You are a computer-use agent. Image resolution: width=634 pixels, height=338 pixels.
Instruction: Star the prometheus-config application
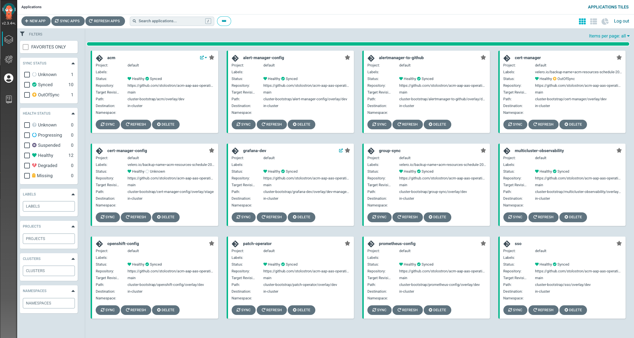483,243
